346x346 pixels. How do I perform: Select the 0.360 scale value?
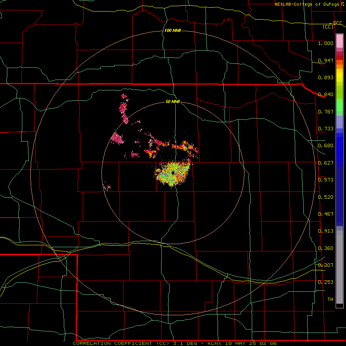[326, 248]
